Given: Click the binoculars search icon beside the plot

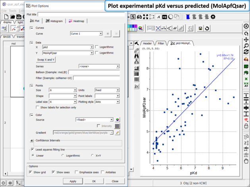Looking at the screenshot, I should point(137,56).
